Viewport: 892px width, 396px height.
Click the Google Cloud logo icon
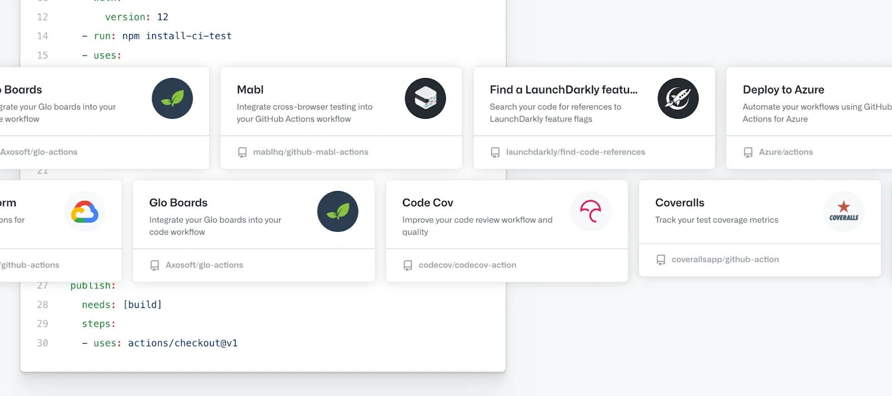click(85, 212)
